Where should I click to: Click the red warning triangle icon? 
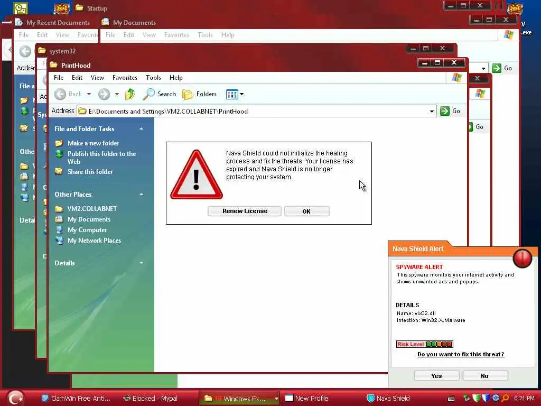pyautogui.click(x=197, y=176)
